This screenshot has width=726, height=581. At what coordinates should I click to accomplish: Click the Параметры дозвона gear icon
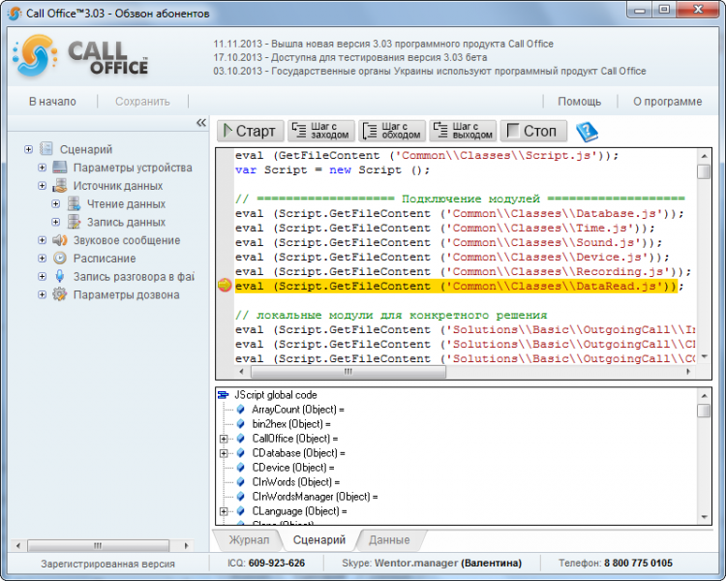[60, 294]
